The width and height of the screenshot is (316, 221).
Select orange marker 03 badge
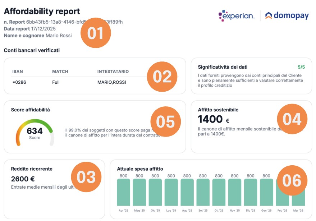pos(87,177)
